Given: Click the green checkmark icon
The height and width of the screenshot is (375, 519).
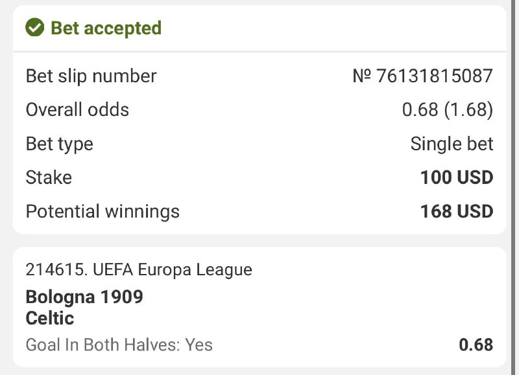Looking at the screenshot, I should point(34,28).
